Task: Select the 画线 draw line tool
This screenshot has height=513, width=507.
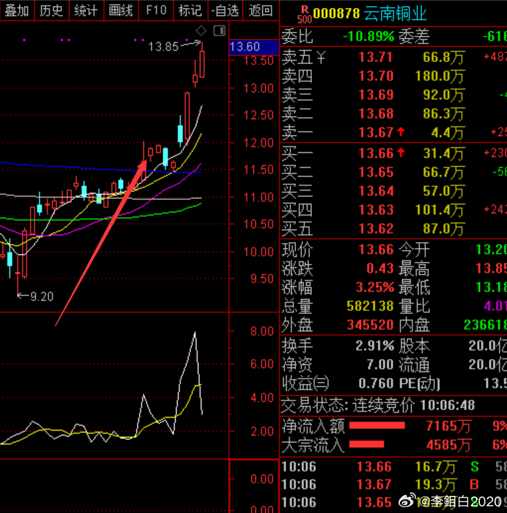Action: (120, 11)
